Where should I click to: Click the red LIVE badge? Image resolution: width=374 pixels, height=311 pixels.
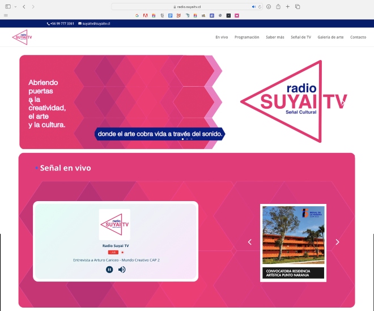[113, 252]
